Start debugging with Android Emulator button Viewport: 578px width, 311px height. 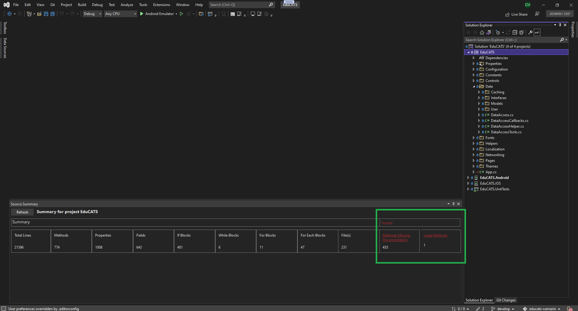157,14
